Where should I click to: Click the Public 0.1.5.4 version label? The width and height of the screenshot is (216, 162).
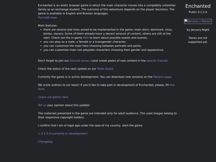(198, 12)
